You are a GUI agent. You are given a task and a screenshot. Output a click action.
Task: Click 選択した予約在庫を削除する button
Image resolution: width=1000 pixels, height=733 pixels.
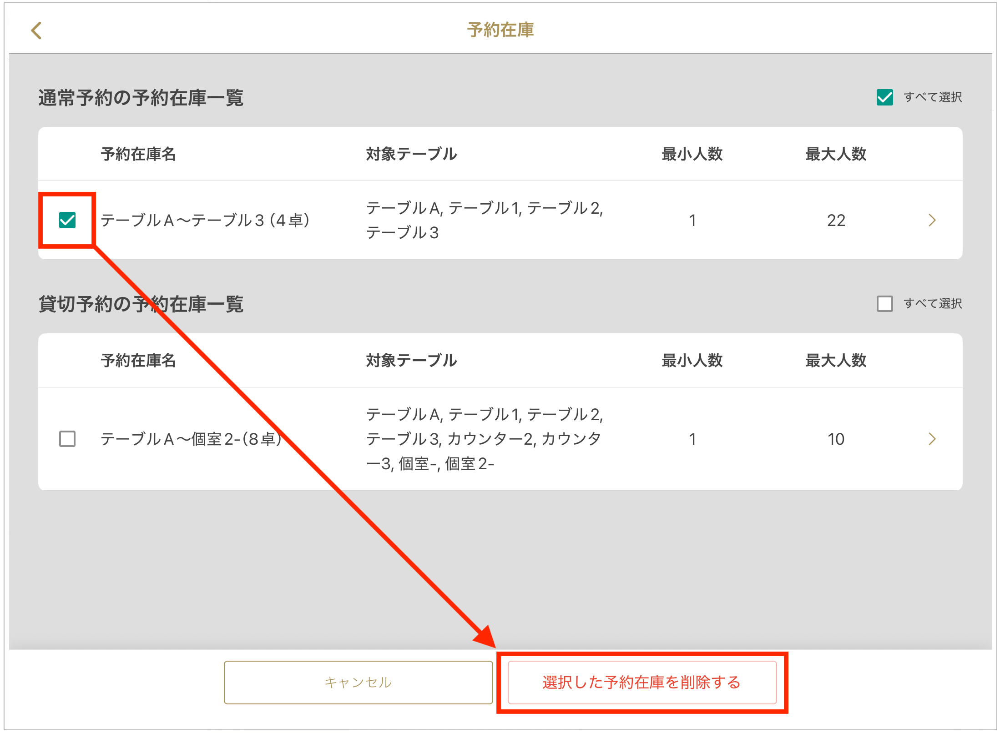[641, 682]
